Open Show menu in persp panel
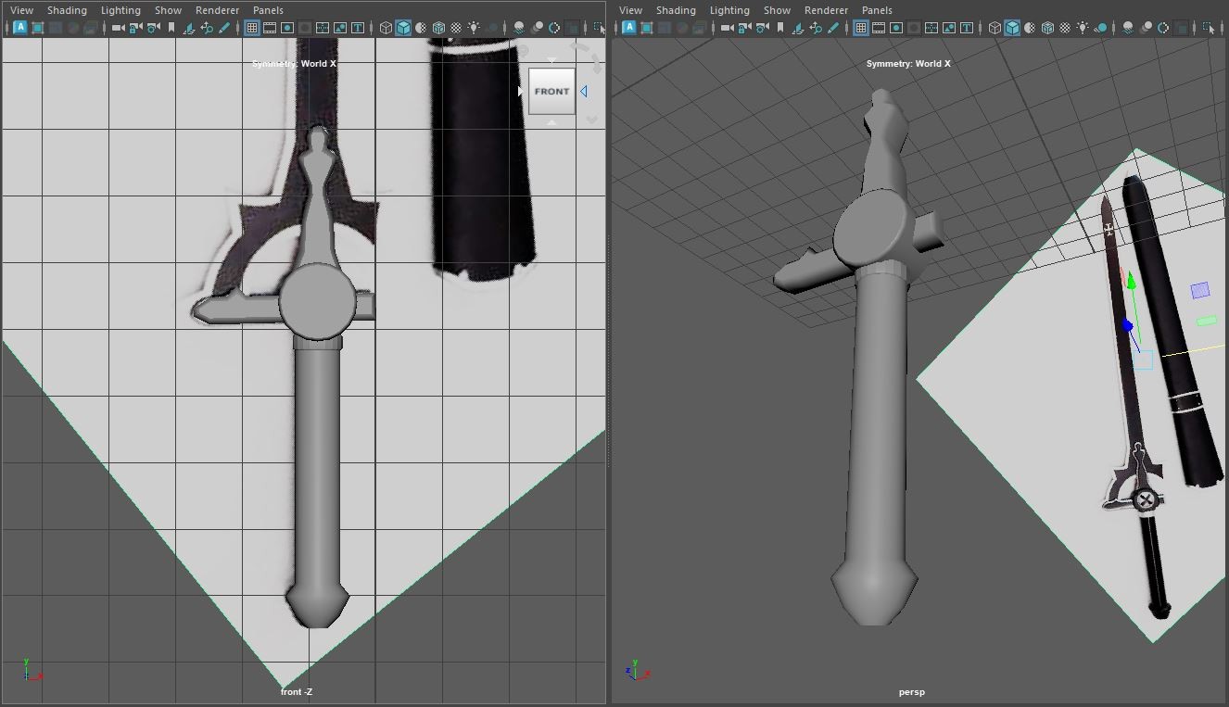 click(x=777, y=10)
